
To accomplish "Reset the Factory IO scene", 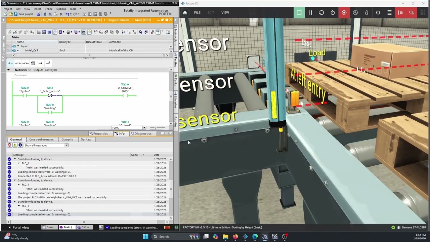I will [321, 13].
